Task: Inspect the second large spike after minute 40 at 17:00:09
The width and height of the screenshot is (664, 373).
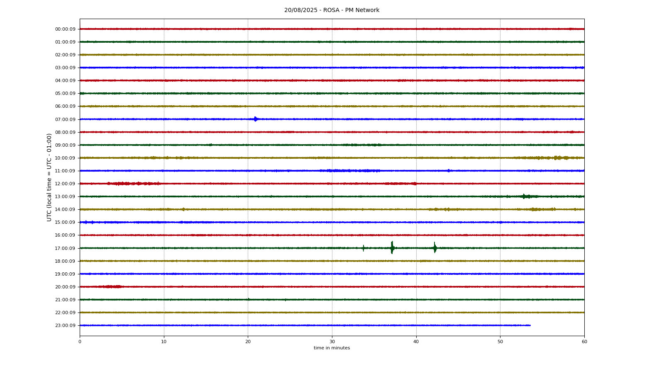Action: pyautogui.click(x=435, y=248)
